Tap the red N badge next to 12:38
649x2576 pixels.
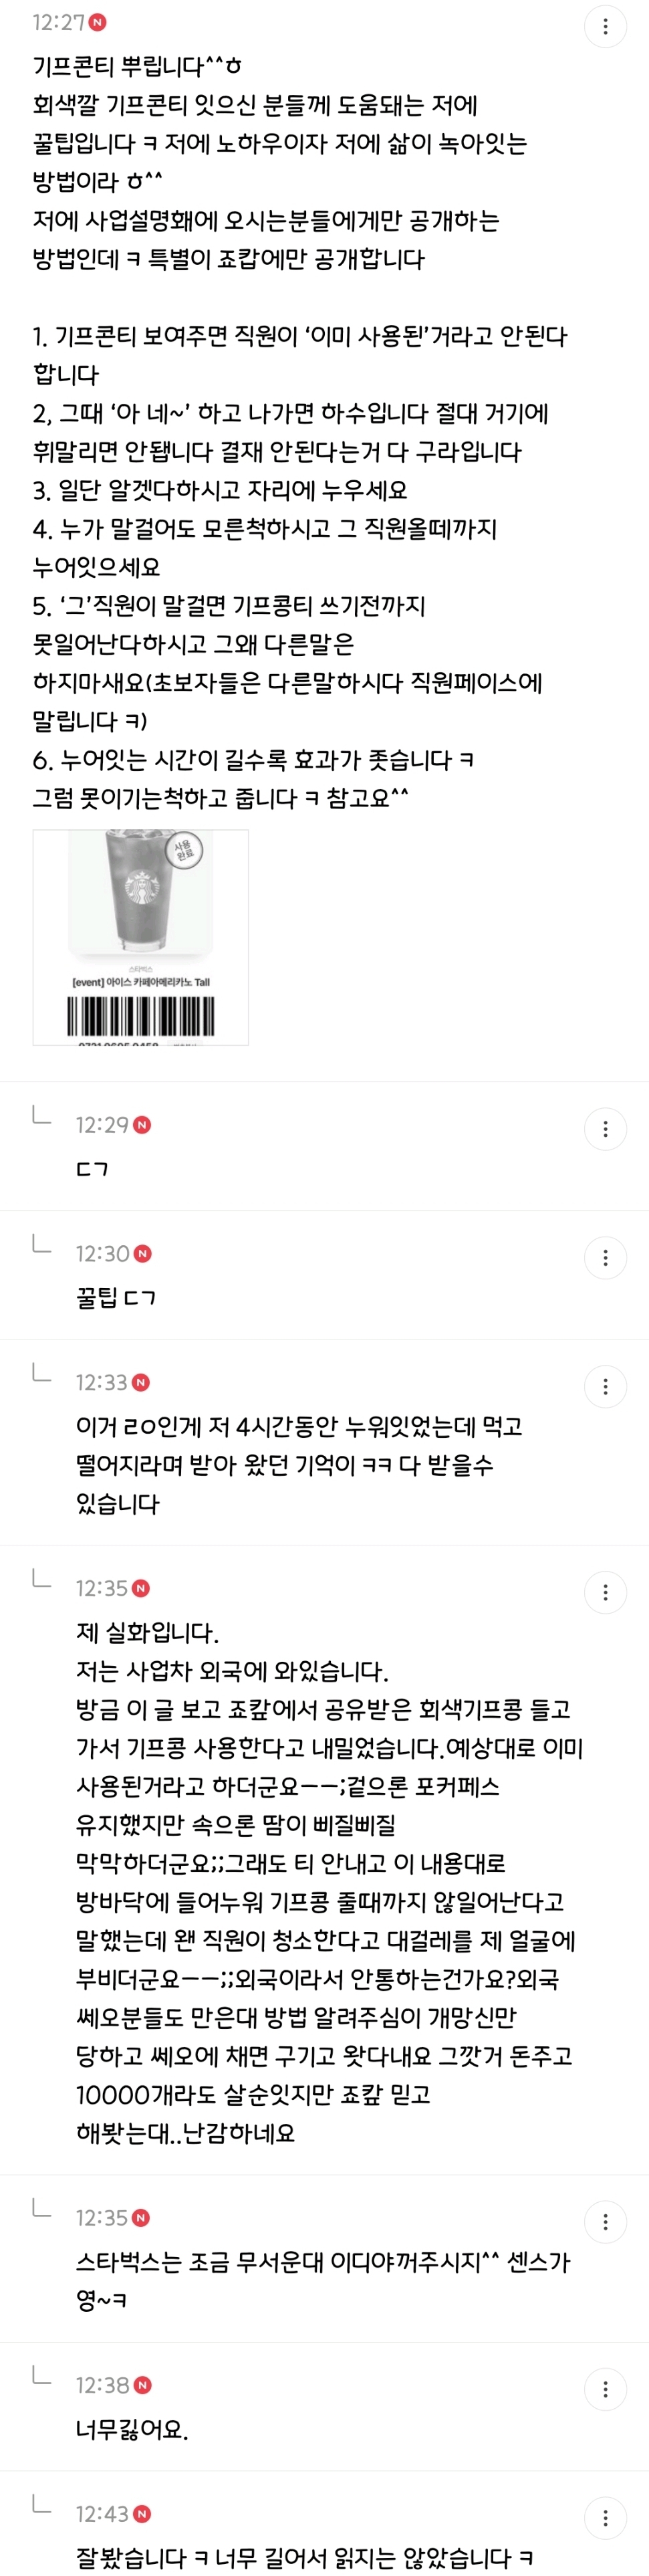142,2386
